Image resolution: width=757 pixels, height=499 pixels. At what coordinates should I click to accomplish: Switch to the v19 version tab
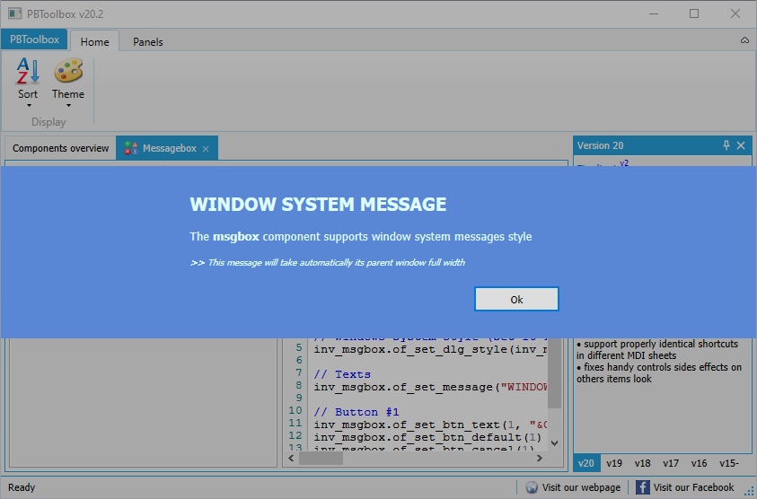click(614, 463)
